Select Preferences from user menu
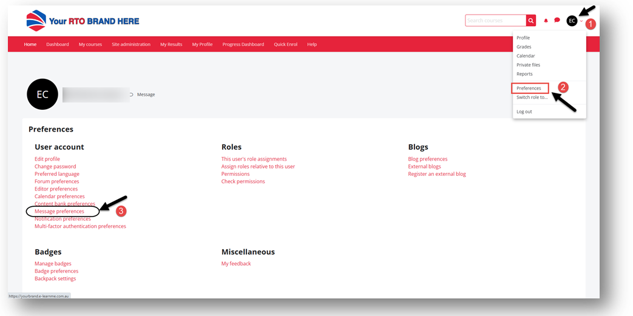Image resolution: width=633 pixels, height=316 pixels. 529,88
